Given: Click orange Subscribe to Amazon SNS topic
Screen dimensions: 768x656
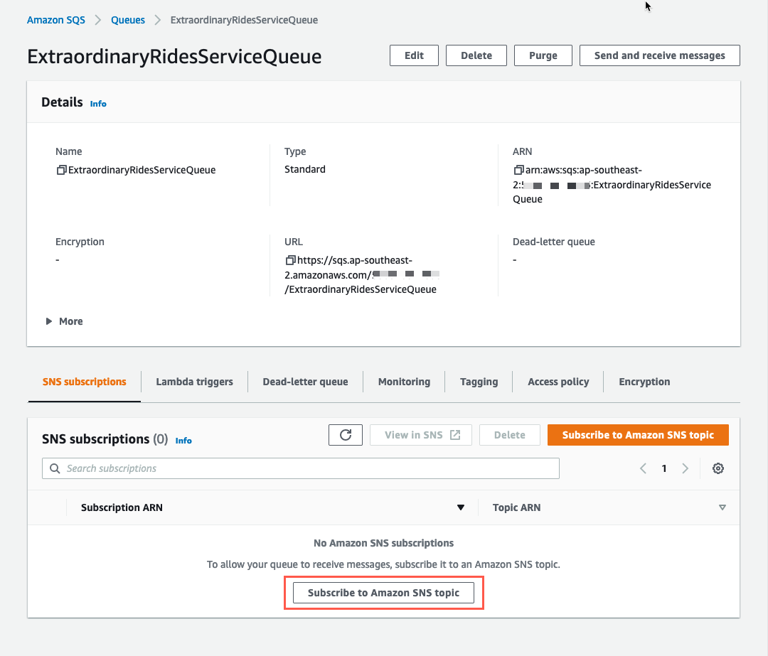Looking at the screenshot, I should click(x=638, y=435).
